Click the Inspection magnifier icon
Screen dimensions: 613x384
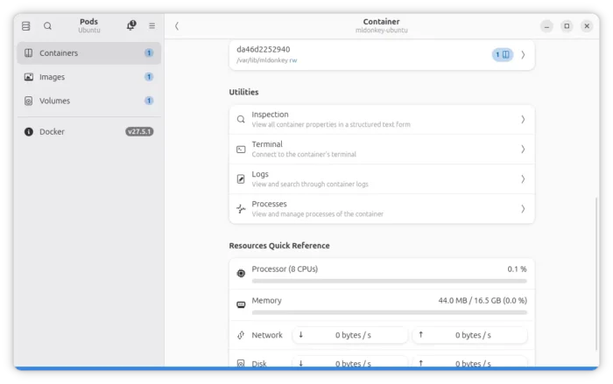(x=241, y=120)
